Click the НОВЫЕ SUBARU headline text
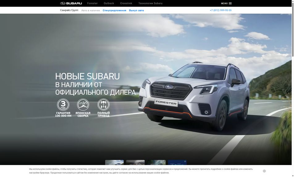 87,76
